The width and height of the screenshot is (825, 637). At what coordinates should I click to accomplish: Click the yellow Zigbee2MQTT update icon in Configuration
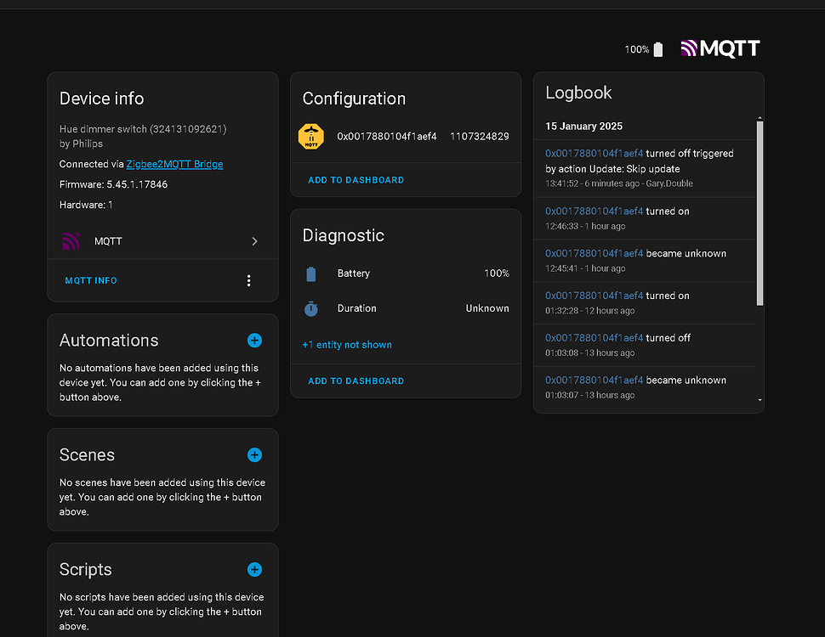[311, 137]
